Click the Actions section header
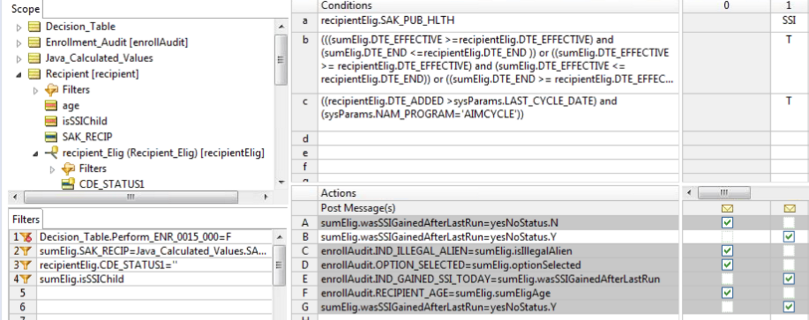Image resolution: width=809 pixels, height=320 pixels. click(498, 193)
